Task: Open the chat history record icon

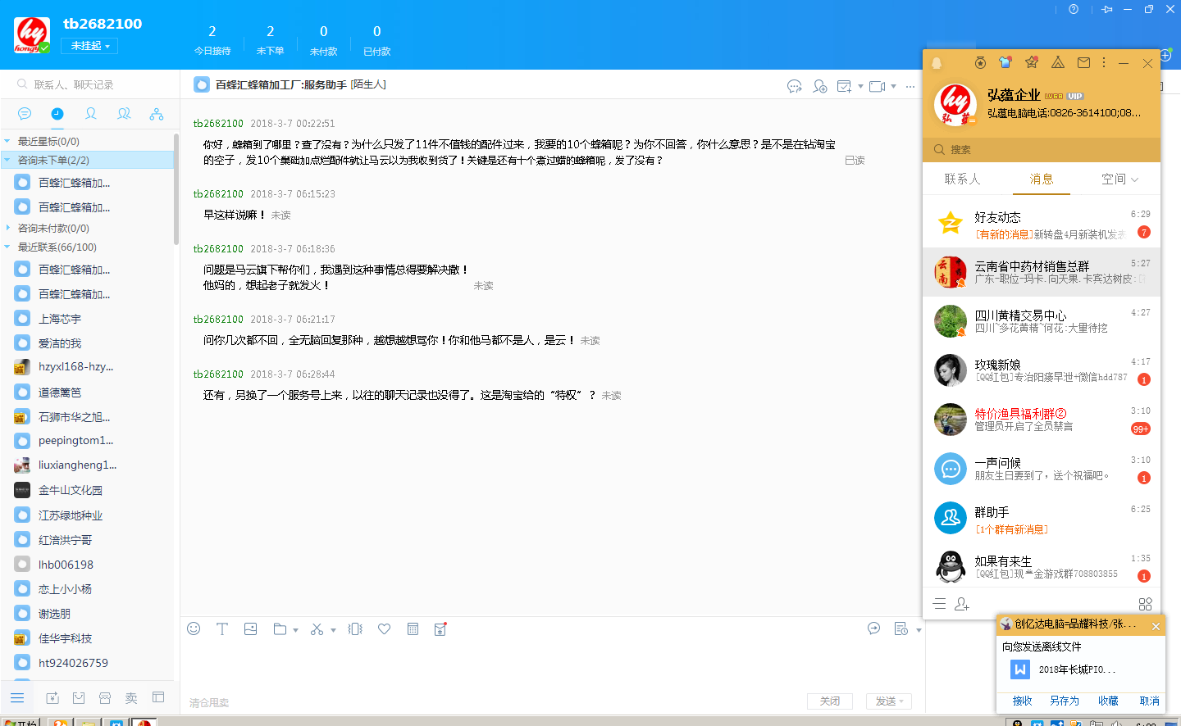Action: (901, 629)
